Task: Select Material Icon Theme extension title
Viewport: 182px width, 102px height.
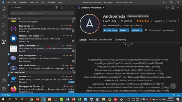Action: point(29,36)
